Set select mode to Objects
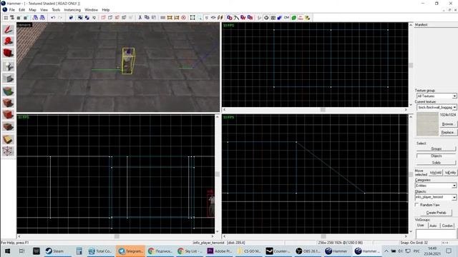This screenshot has height=257, width=458. pyautogui.click(x=436, y=156)
